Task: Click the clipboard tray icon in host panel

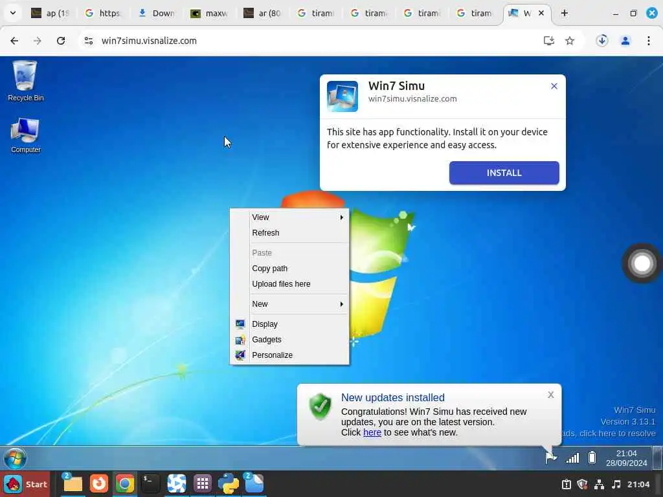Action: [566, 484]
